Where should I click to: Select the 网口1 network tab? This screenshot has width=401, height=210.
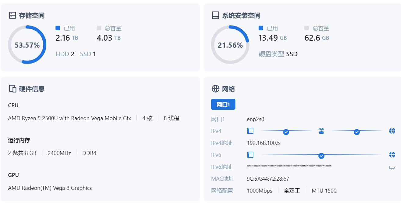223,104
